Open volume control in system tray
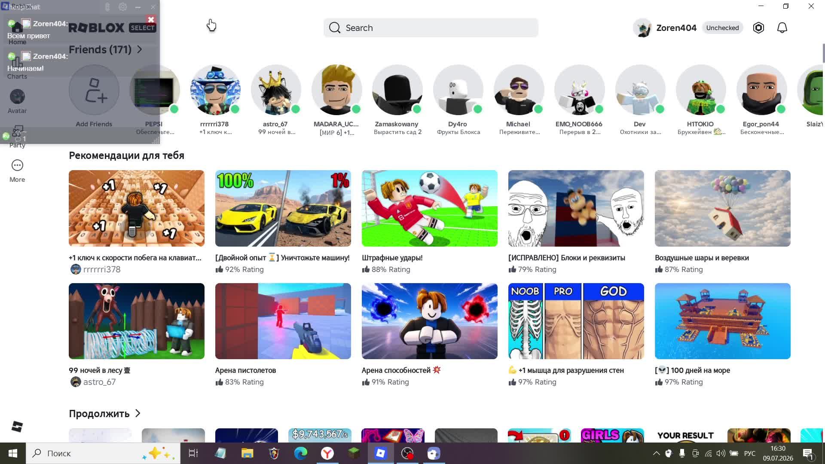This screenshot has width=825, height=464. coord(721,453)
